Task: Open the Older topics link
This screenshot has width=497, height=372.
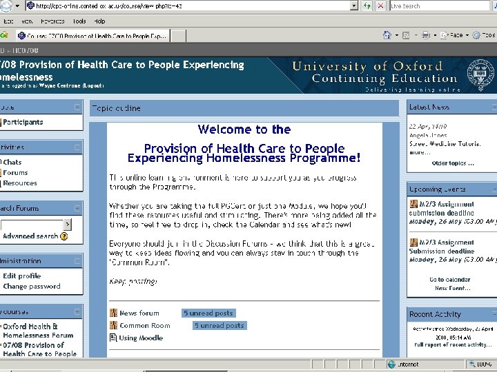Action: 453,163
